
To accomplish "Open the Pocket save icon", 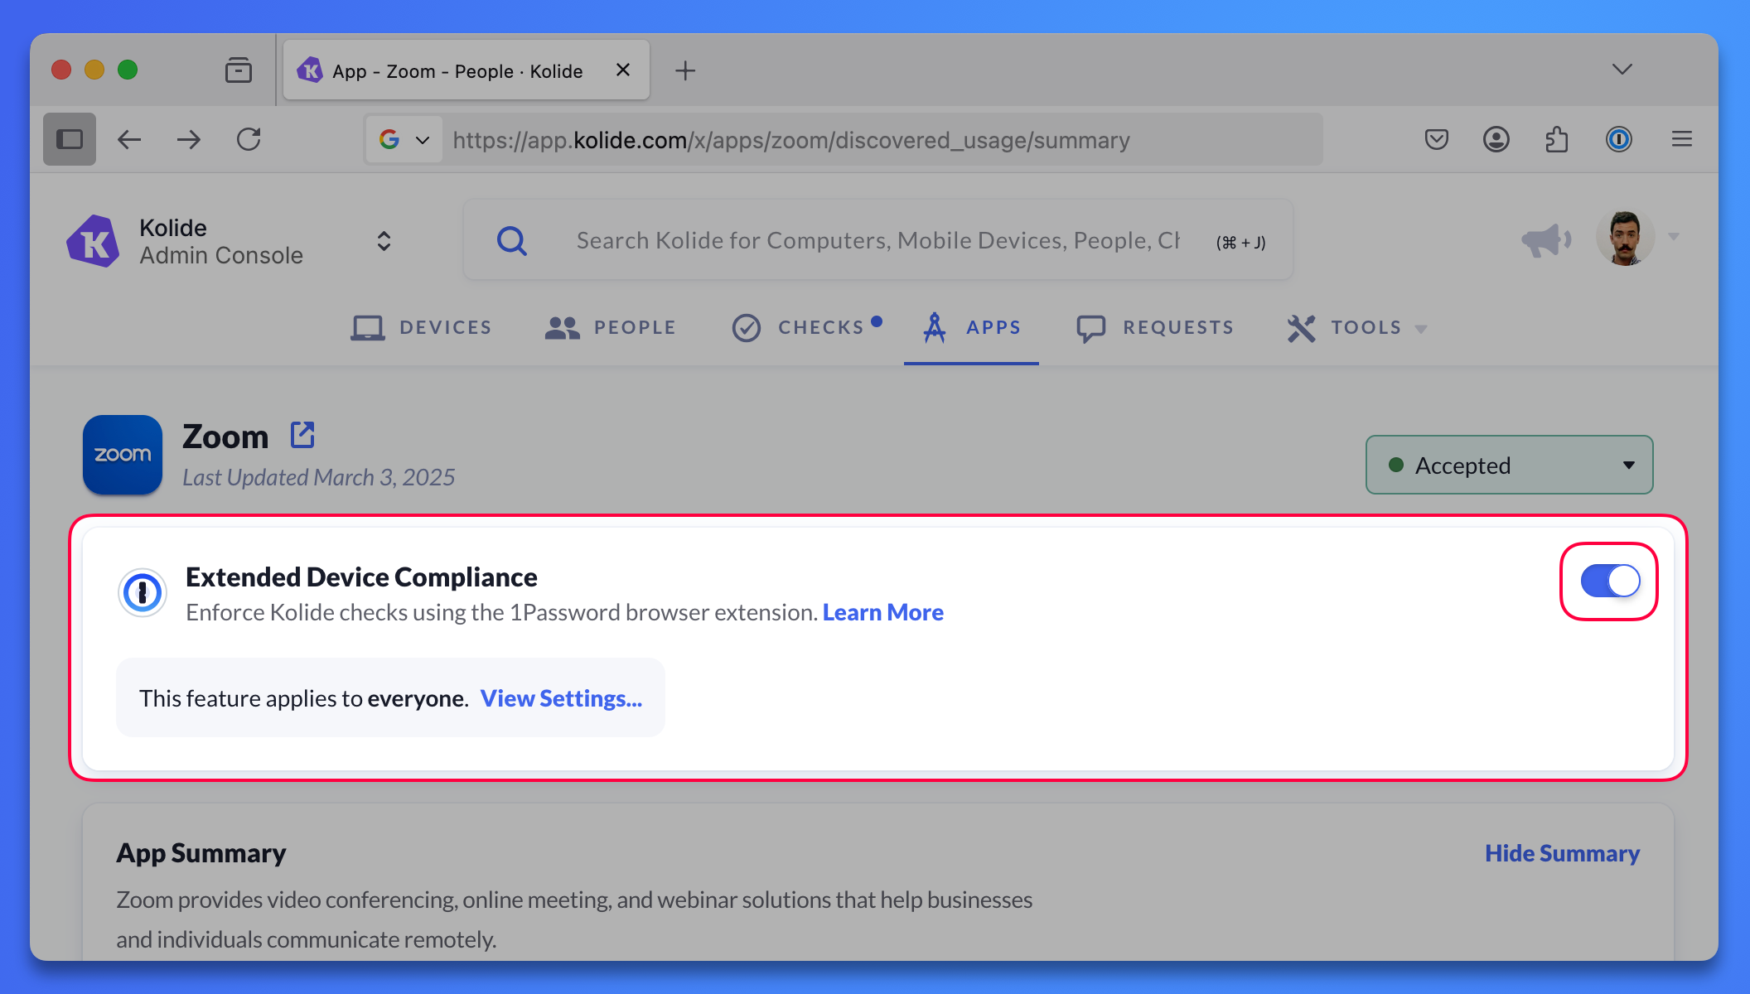I will point(1436,139).
